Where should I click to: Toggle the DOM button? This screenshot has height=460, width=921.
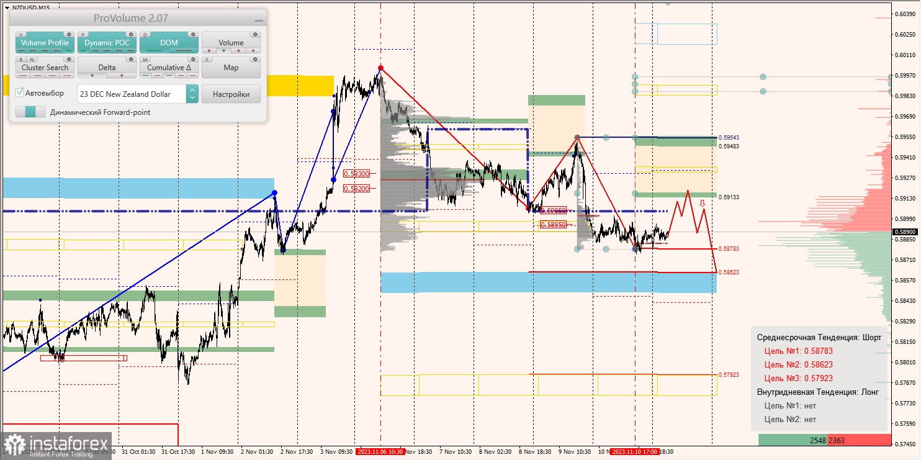coord(169,43)
